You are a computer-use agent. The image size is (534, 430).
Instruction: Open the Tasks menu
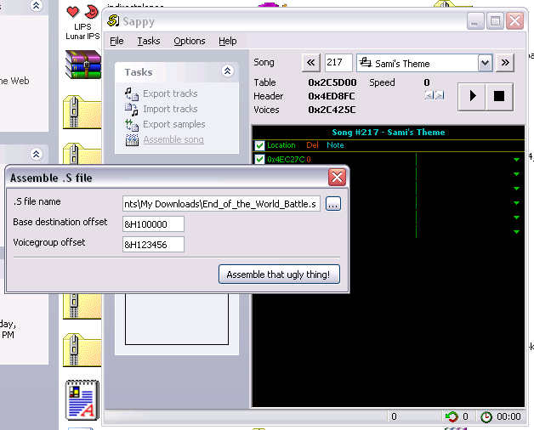(149, 41)
